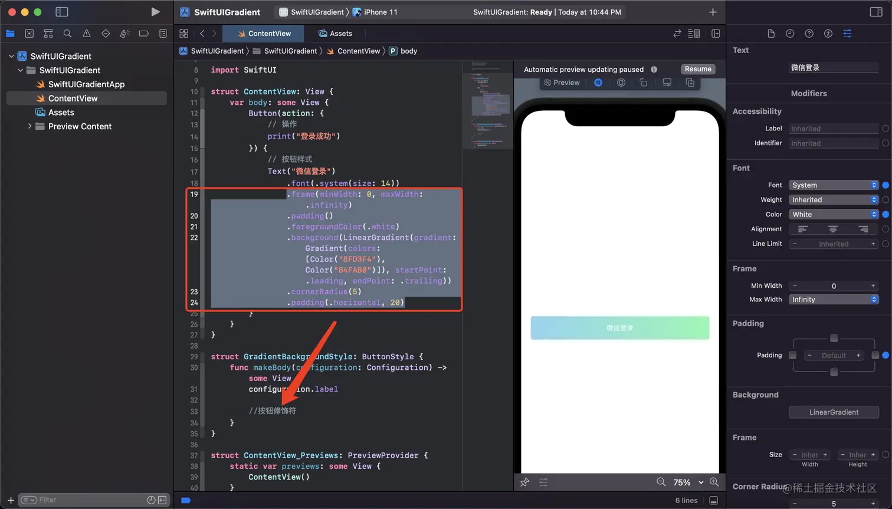Set text alignment to center
The height and width of the screenshot is (509, 892).
tap(833, 229)
